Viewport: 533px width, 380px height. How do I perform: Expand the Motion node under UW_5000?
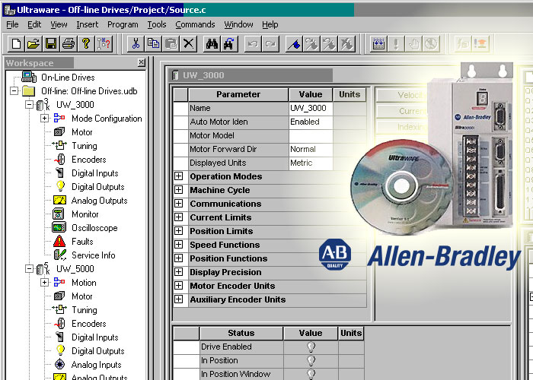(x=44, y=282)
